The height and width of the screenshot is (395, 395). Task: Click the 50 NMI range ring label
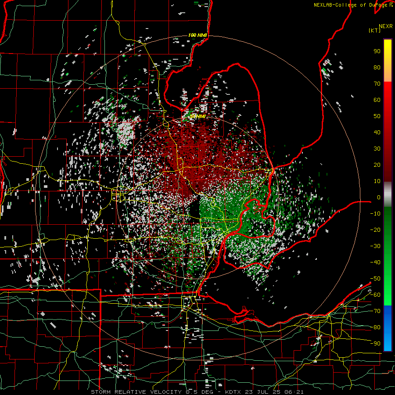197,116
